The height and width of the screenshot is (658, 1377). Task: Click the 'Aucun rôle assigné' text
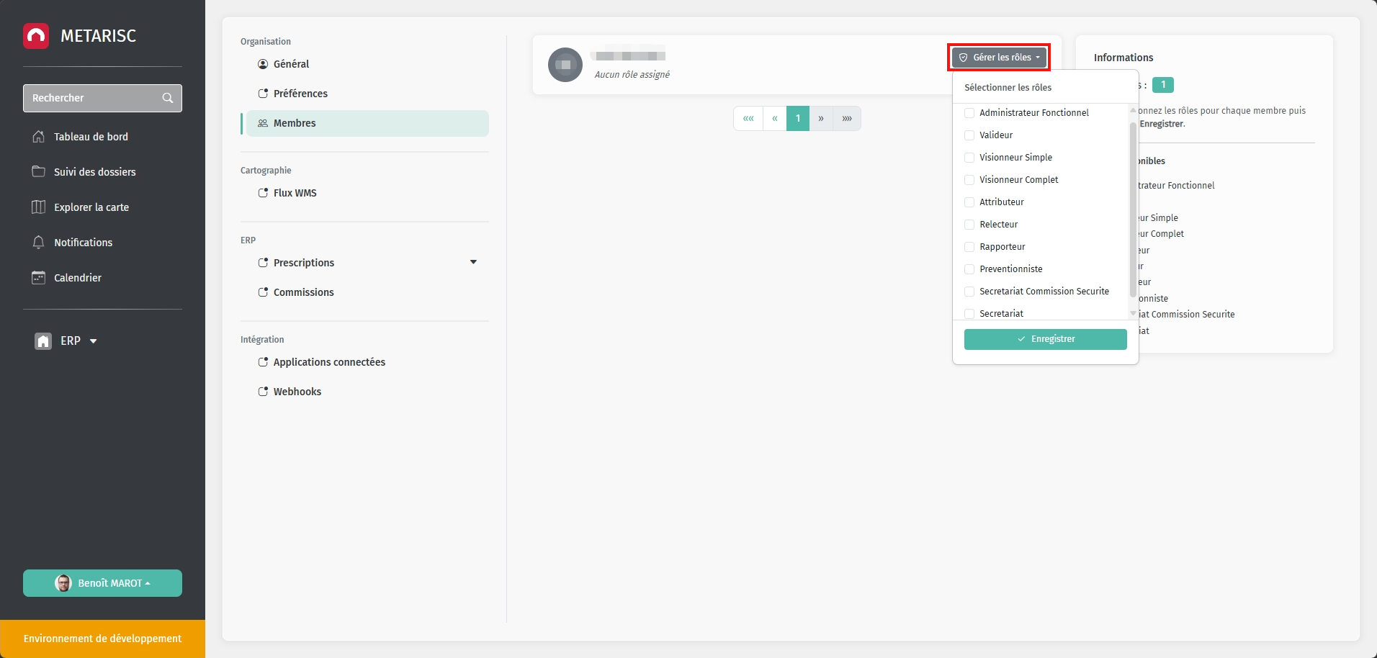(632, 75)
